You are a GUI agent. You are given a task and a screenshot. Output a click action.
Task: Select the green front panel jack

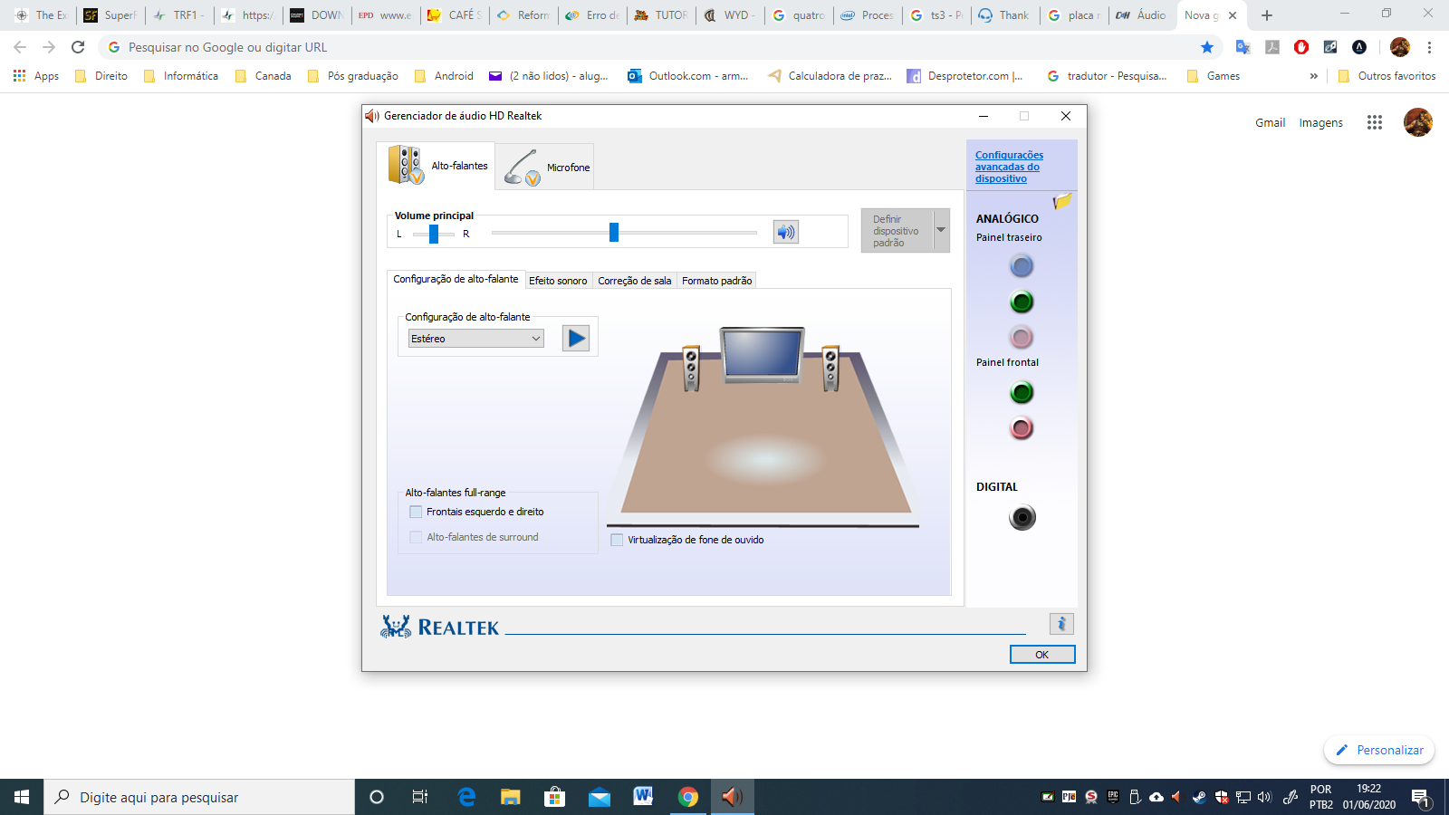click(1022, 392)
